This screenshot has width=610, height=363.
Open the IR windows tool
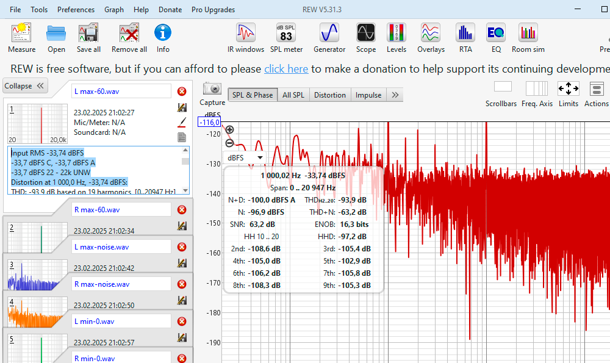coord(246,38)
